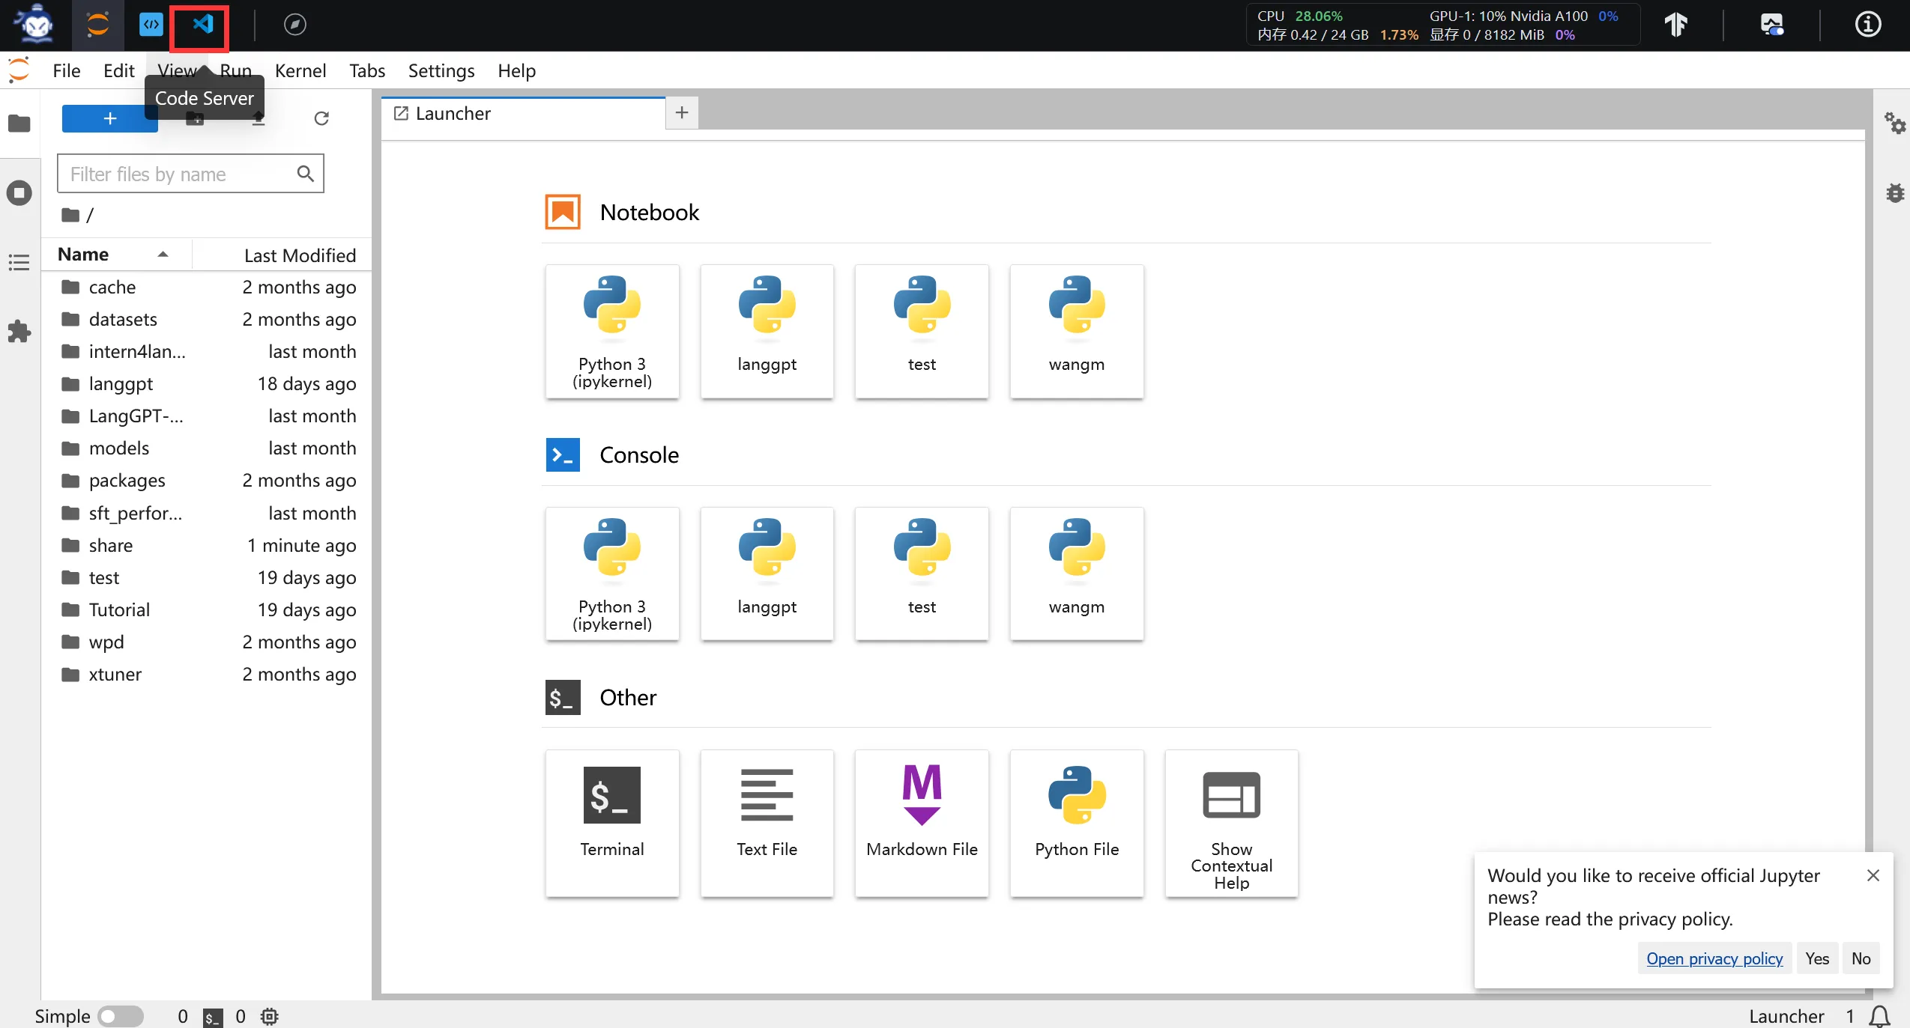Open the Settings menu
1910x1028 pixels.
point(441,71)
